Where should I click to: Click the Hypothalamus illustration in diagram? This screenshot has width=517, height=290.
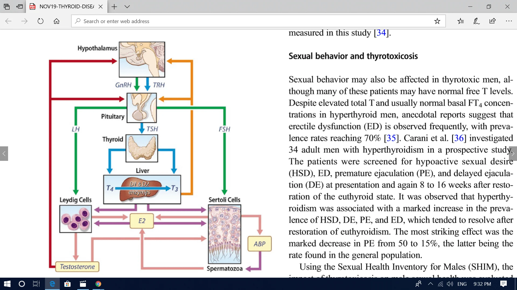(142, 59)
